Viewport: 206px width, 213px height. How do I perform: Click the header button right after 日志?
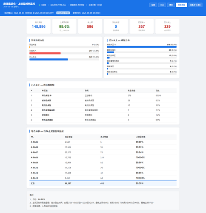171,5
